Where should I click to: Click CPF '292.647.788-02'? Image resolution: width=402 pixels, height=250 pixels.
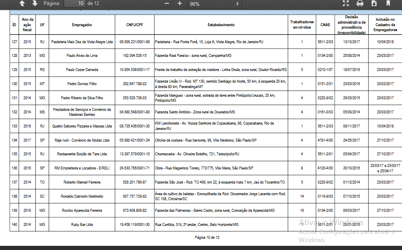click(134, 83)
